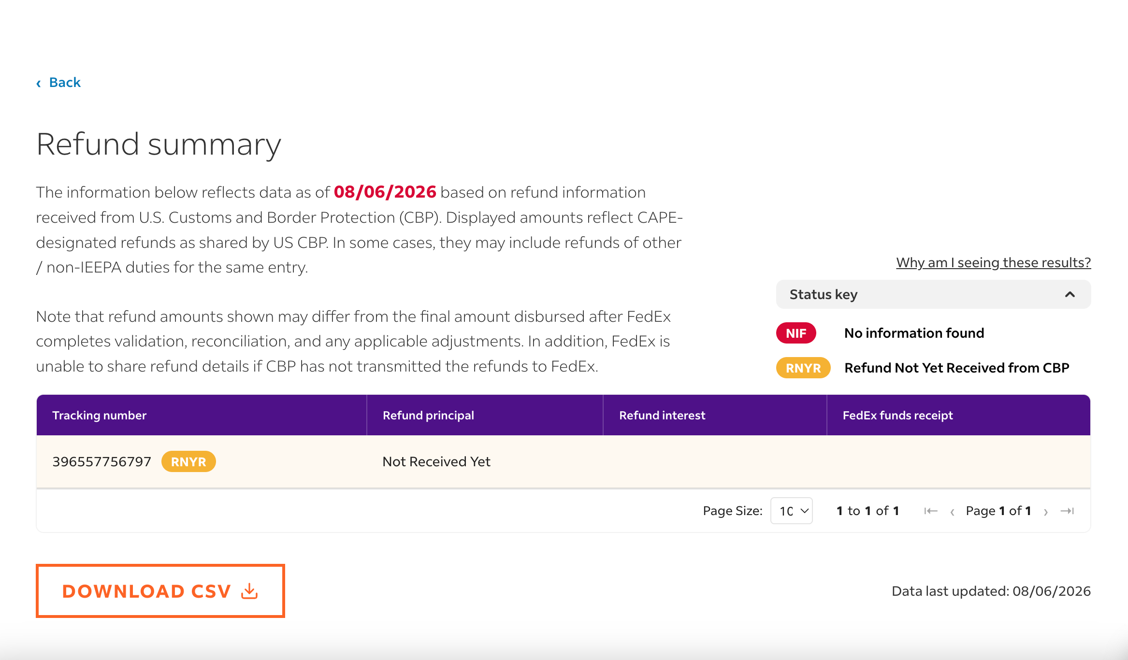1128x660 pixels.
Task: Sort by FedEx funds receipt column
Action: [897, 416]
